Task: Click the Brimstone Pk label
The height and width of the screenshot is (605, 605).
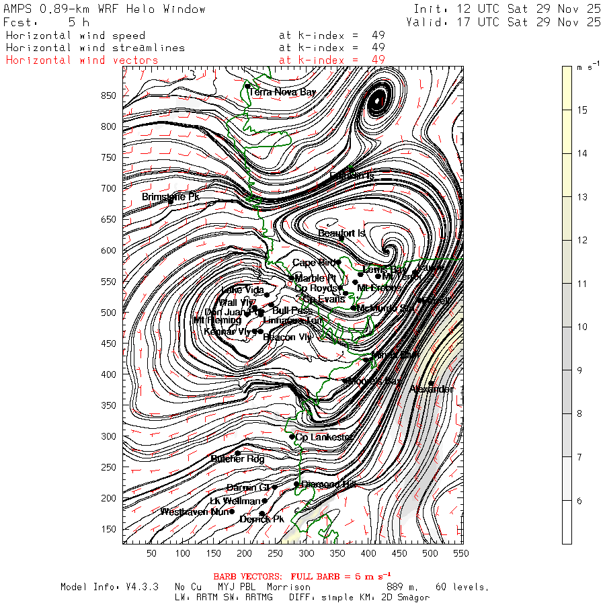Action: [x=170, y=197]
